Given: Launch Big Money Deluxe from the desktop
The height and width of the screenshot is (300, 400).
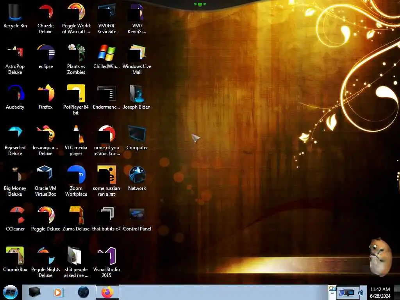Looking at the screenshot, I should pos(15,181).
